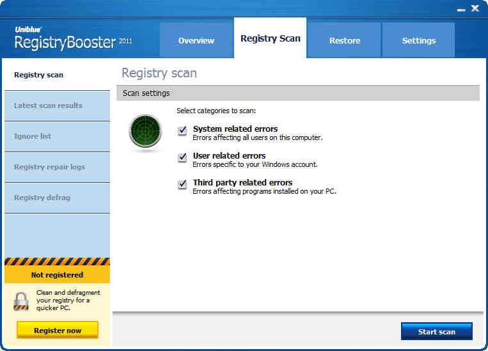Click the System related errors label
The width and height of the screenshot is (488, 351).
(x=235, y=129)
